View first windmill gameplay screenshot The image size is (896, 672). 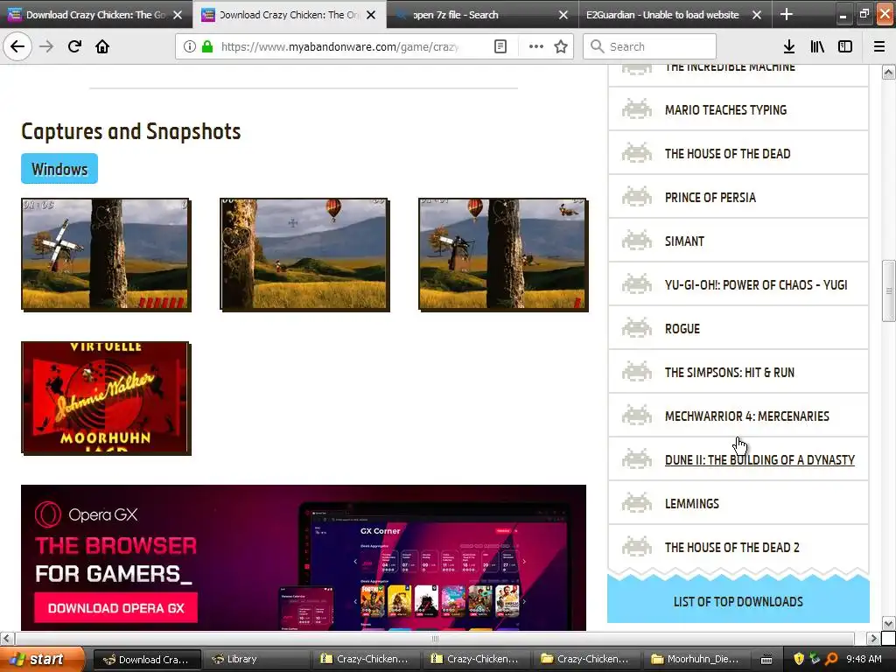(x=106, y=255)
